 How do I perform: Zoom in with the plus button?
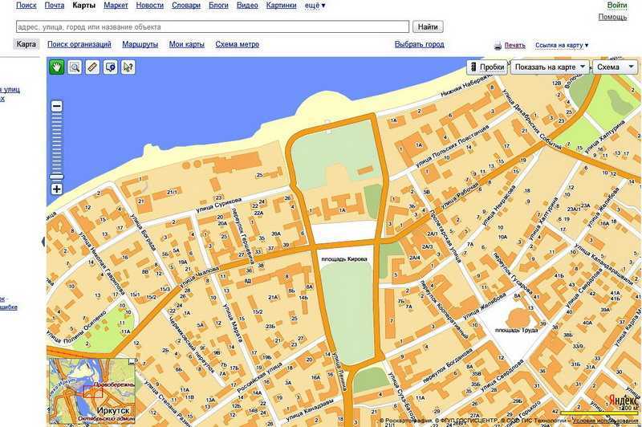[57, 189]
